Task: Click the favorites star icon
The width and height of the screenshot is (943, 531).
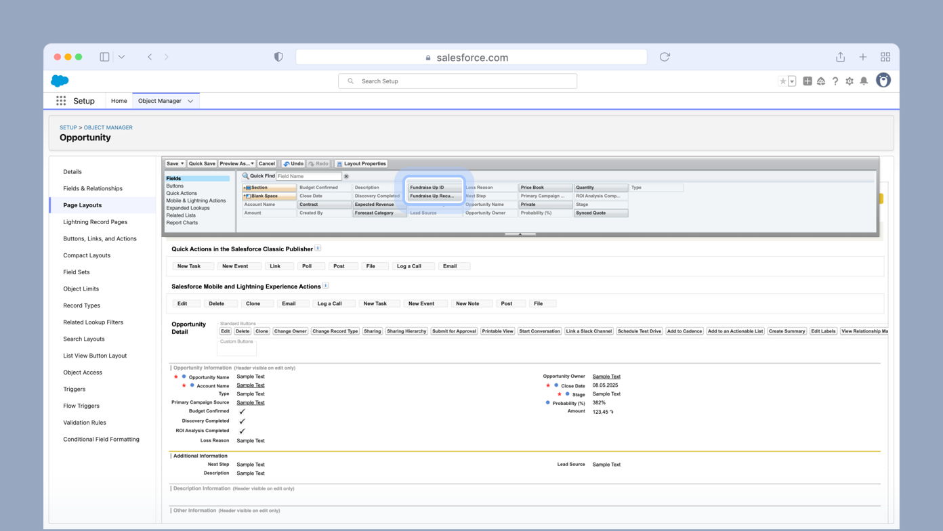Action: (x=784, y=81)
